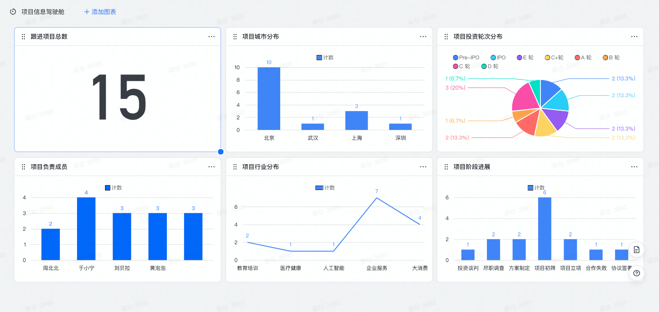Screen dimensions: 659x312
Task: Open more options menu for 项目投资轮次分布
Action: [x=634, y=37]
